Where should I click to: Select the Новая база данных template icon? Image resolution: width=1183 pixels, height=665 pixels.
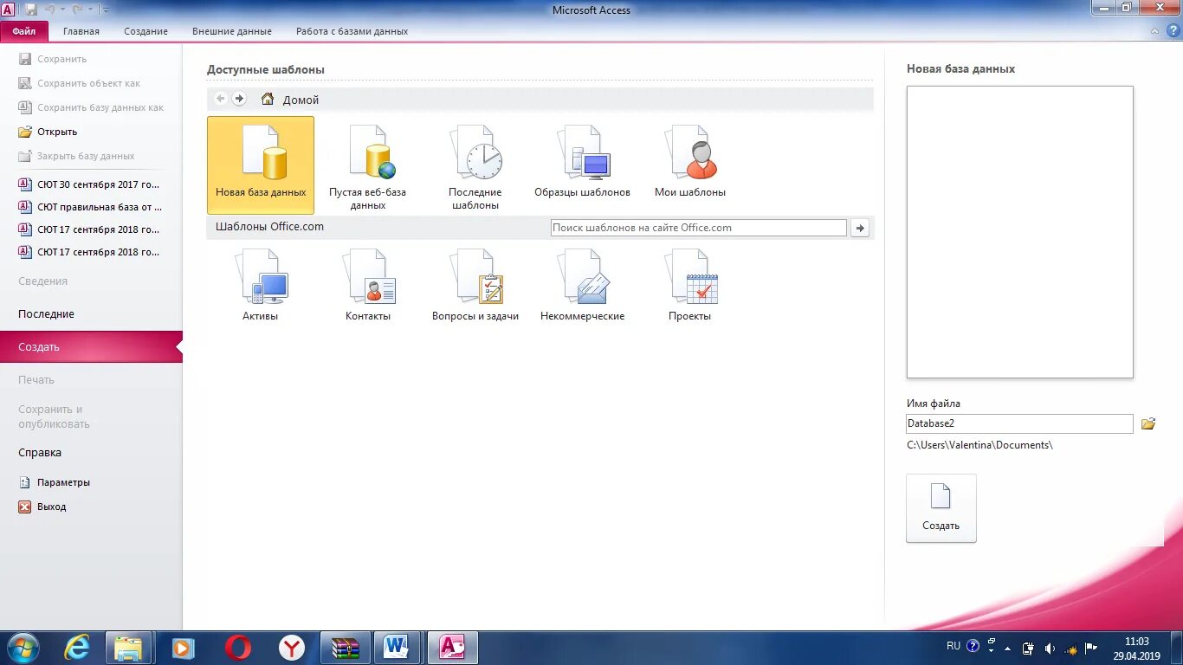click(x=261, y=165)
